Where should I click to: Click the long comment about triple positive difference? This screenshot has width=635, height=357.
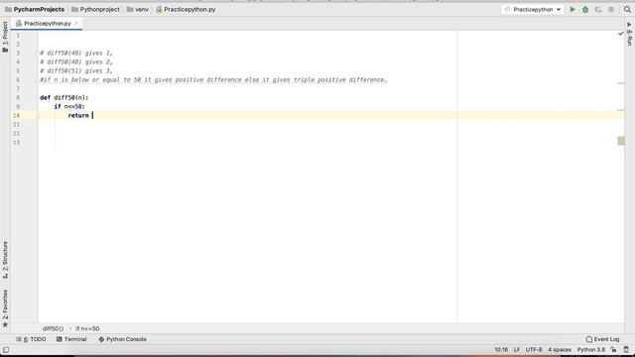click(213, 79)
